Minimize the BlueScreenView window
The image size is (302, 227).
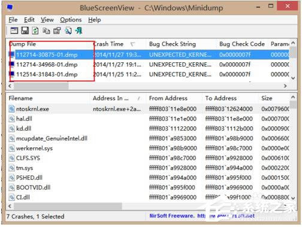(x=258, y=7)
